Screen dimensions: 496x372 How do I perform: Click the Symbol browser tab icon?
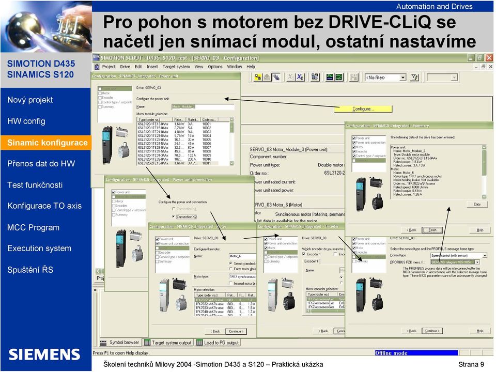click(103, 343)
